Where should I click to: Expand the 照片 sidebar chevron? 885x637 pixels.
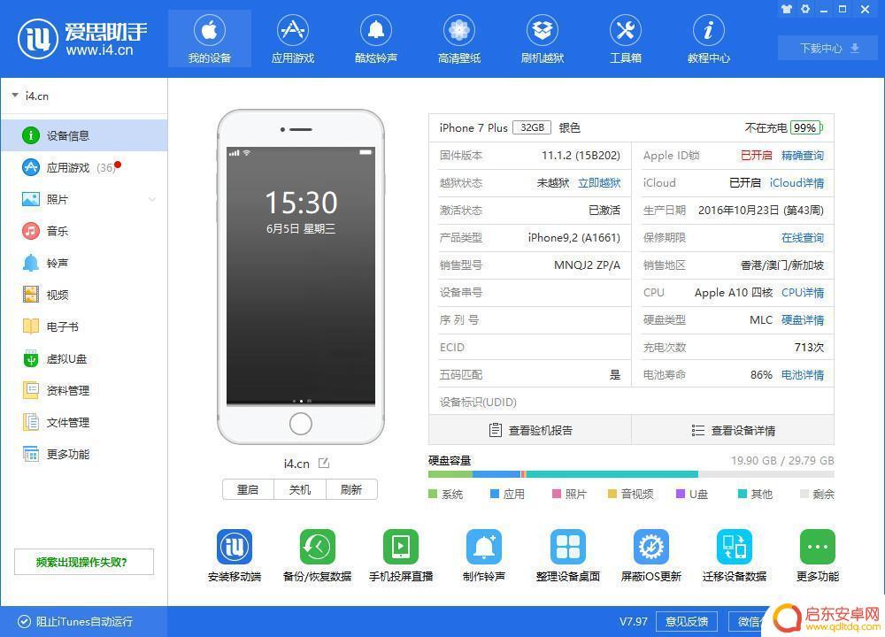pyautogui.click(x=152, y=199)
